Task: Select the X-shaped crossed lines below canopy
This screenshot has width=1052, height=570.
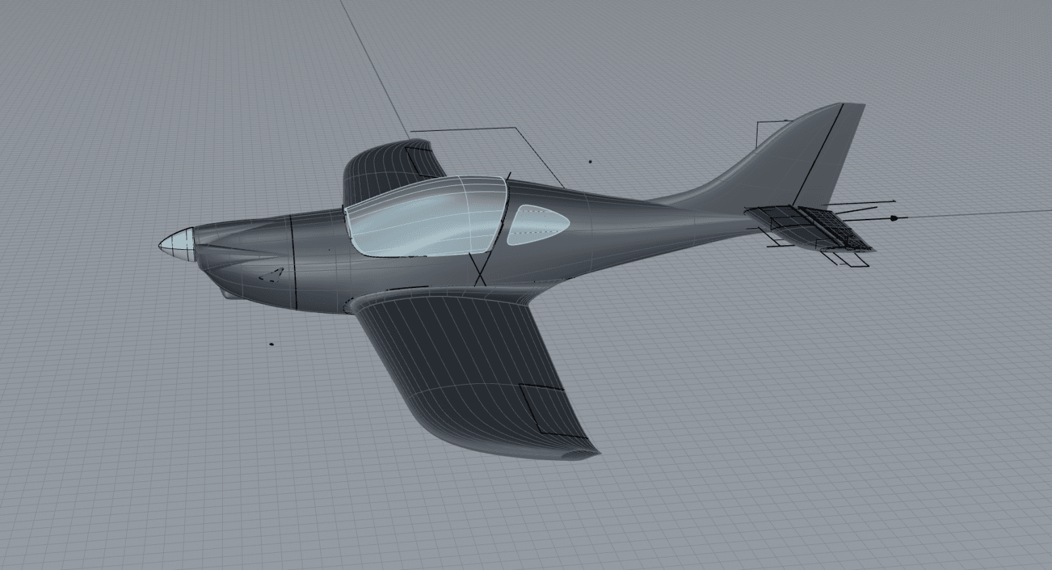Action: coord(479,271)
